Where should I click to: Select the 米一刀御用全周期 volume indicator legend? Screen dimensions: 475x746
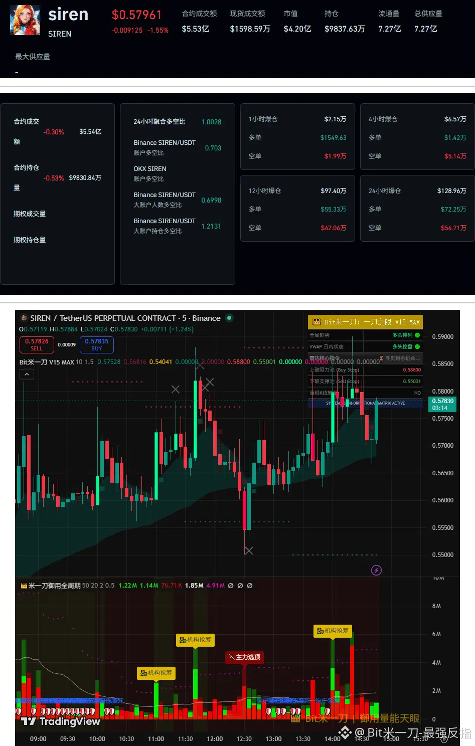[x=54, y=586]
